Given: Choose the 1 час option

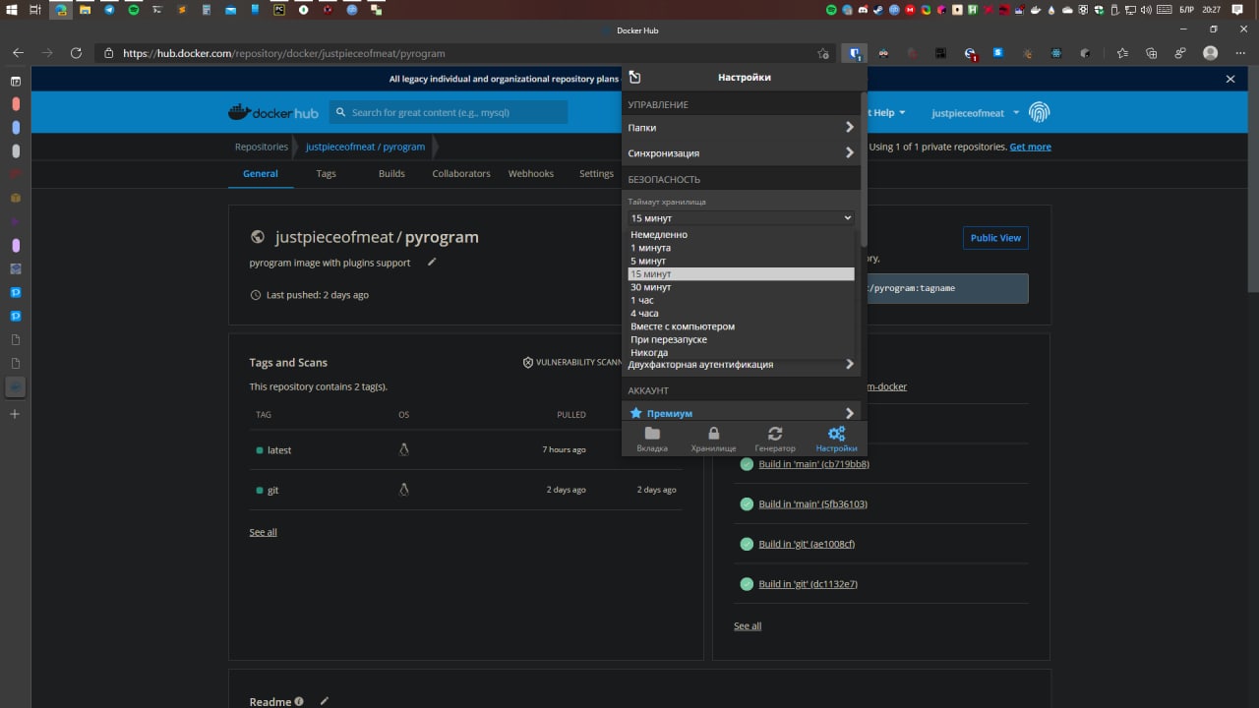Looking at the screenshot, I should tap(742, 300).
